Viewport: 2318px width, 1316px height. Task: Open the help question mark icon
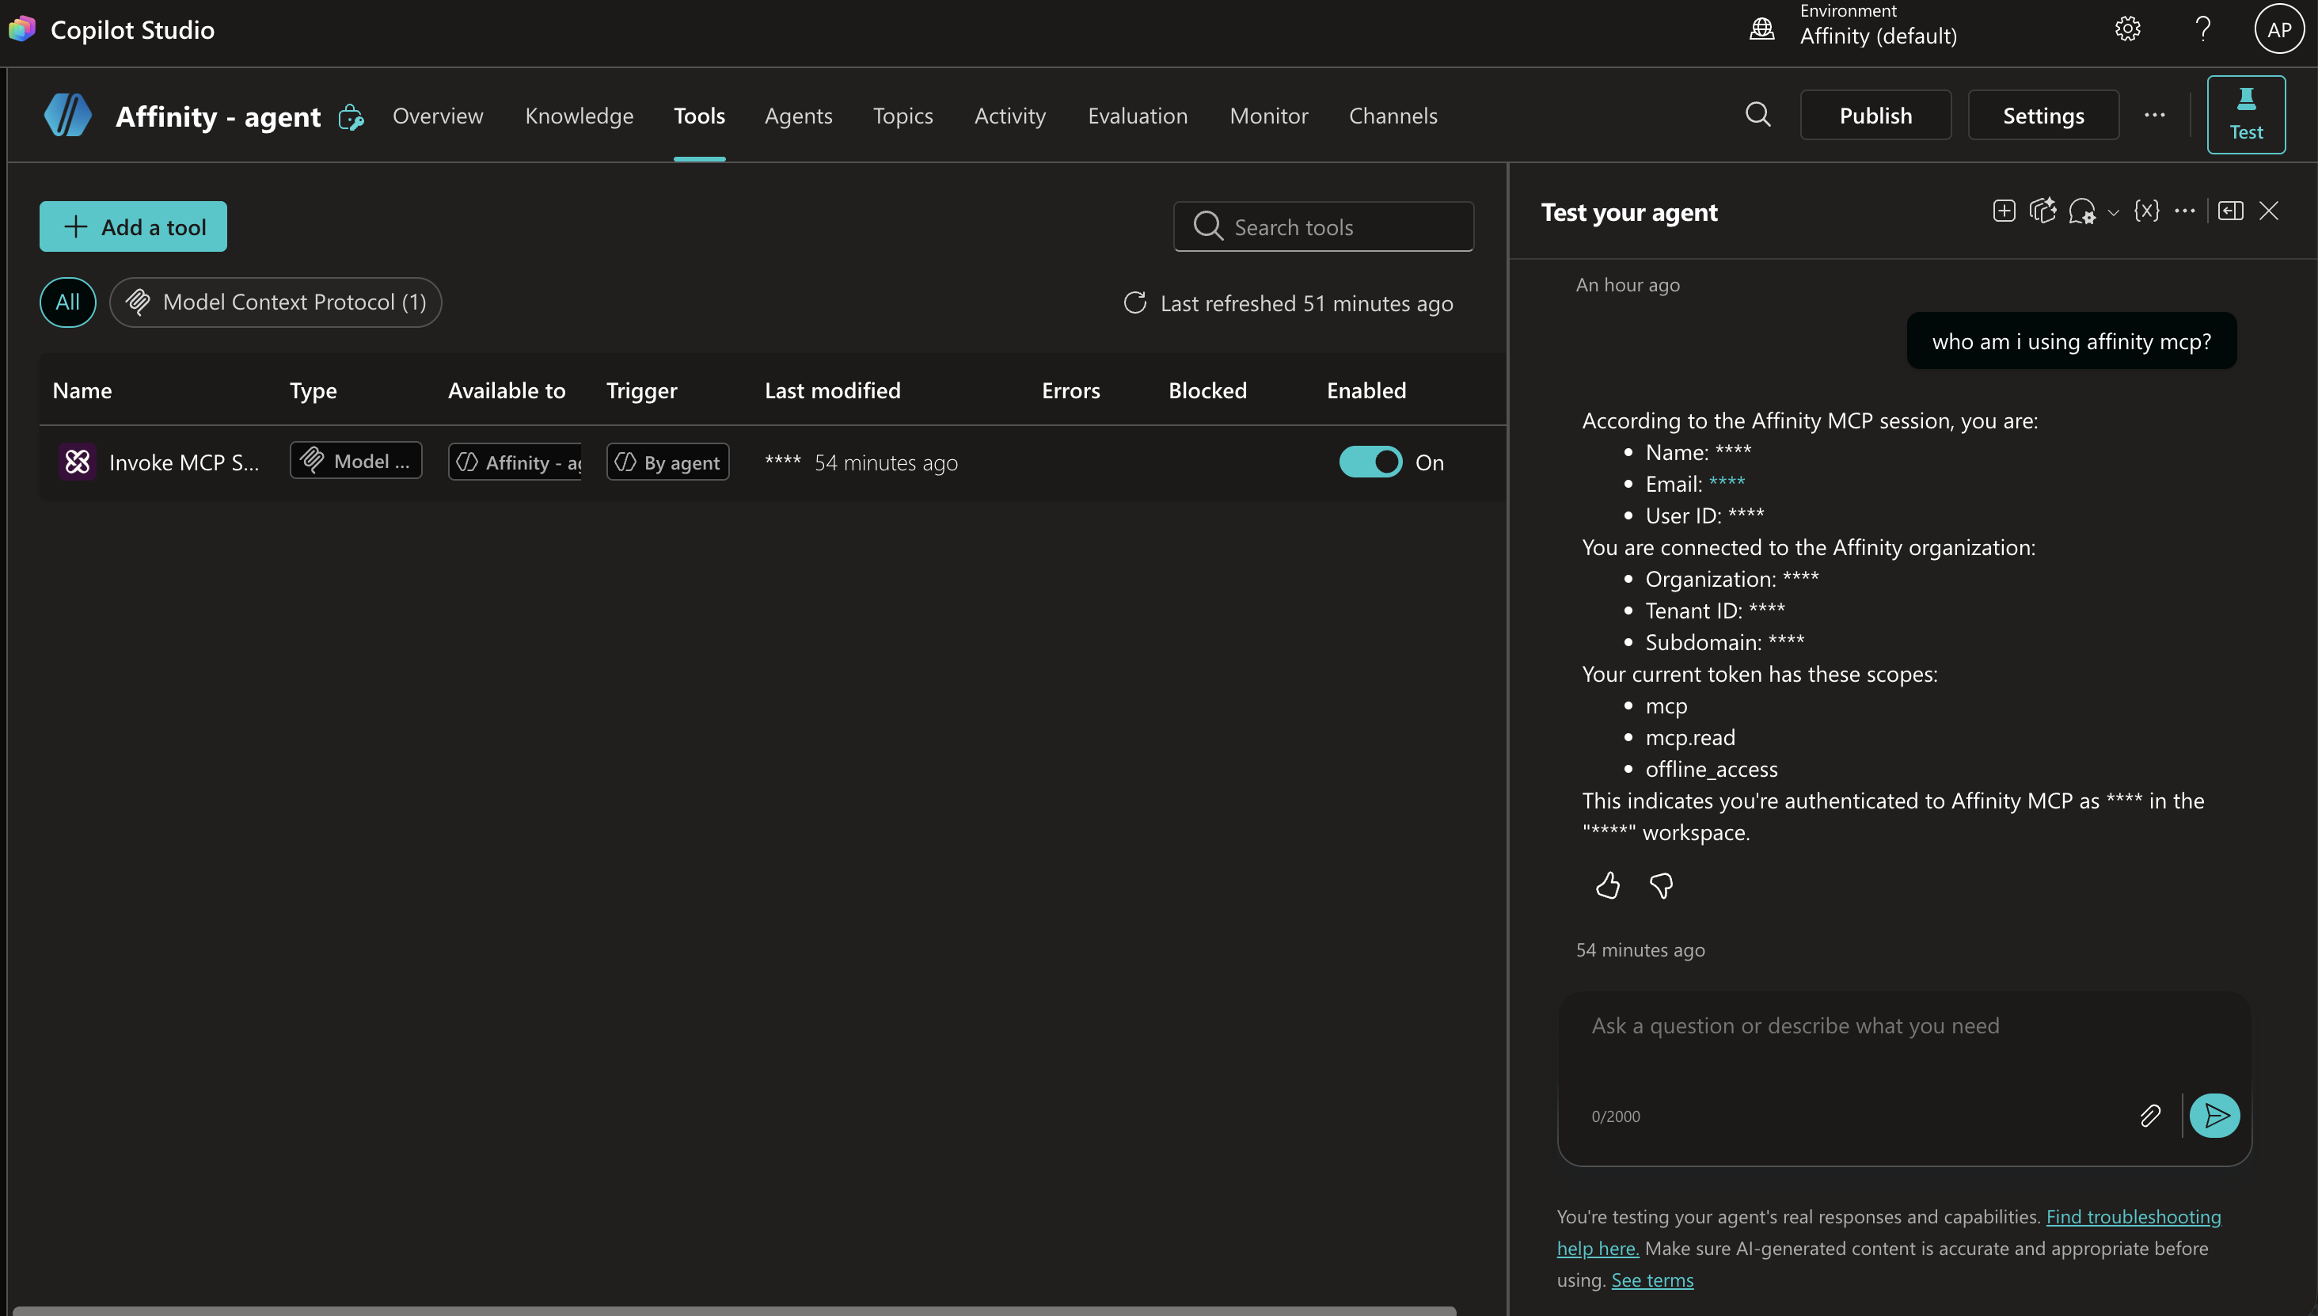click(2203, 29)
